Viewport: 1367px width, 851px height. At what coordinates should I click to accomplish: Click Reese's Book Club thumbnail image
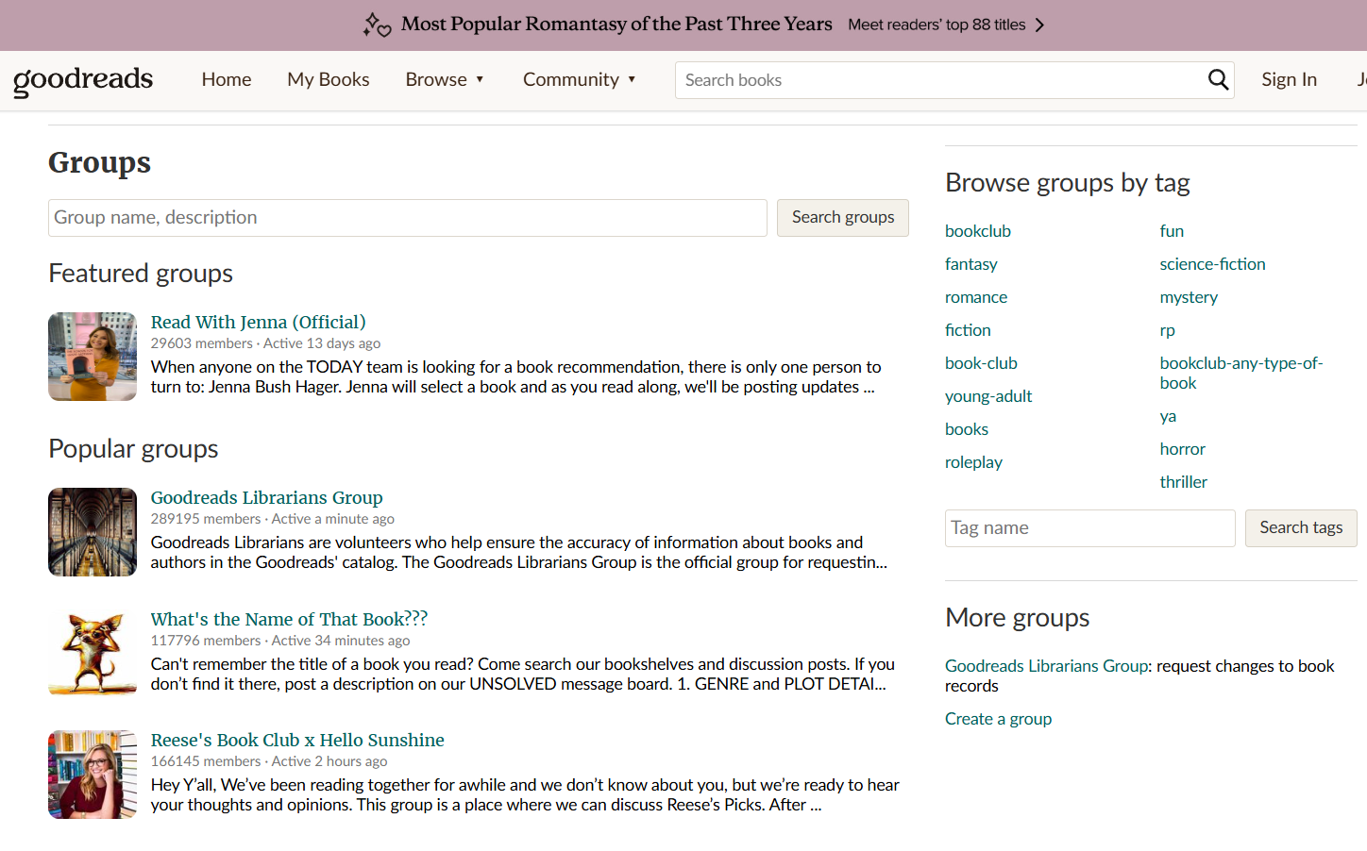pyautogui.click(x=93, y=775)
